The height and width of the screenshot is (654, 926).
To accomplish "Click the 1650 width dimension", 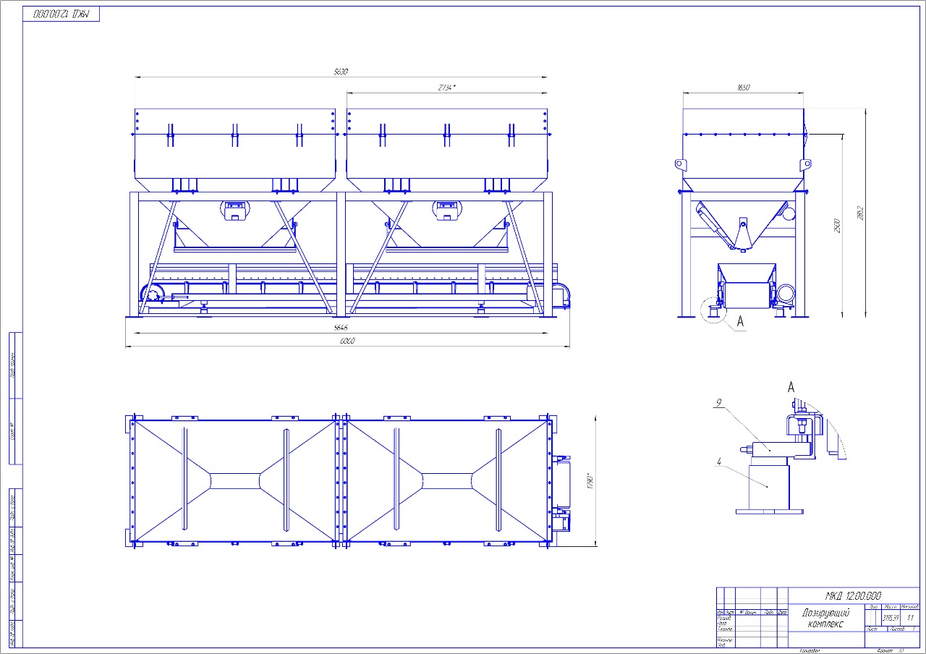I will (743, 88).
